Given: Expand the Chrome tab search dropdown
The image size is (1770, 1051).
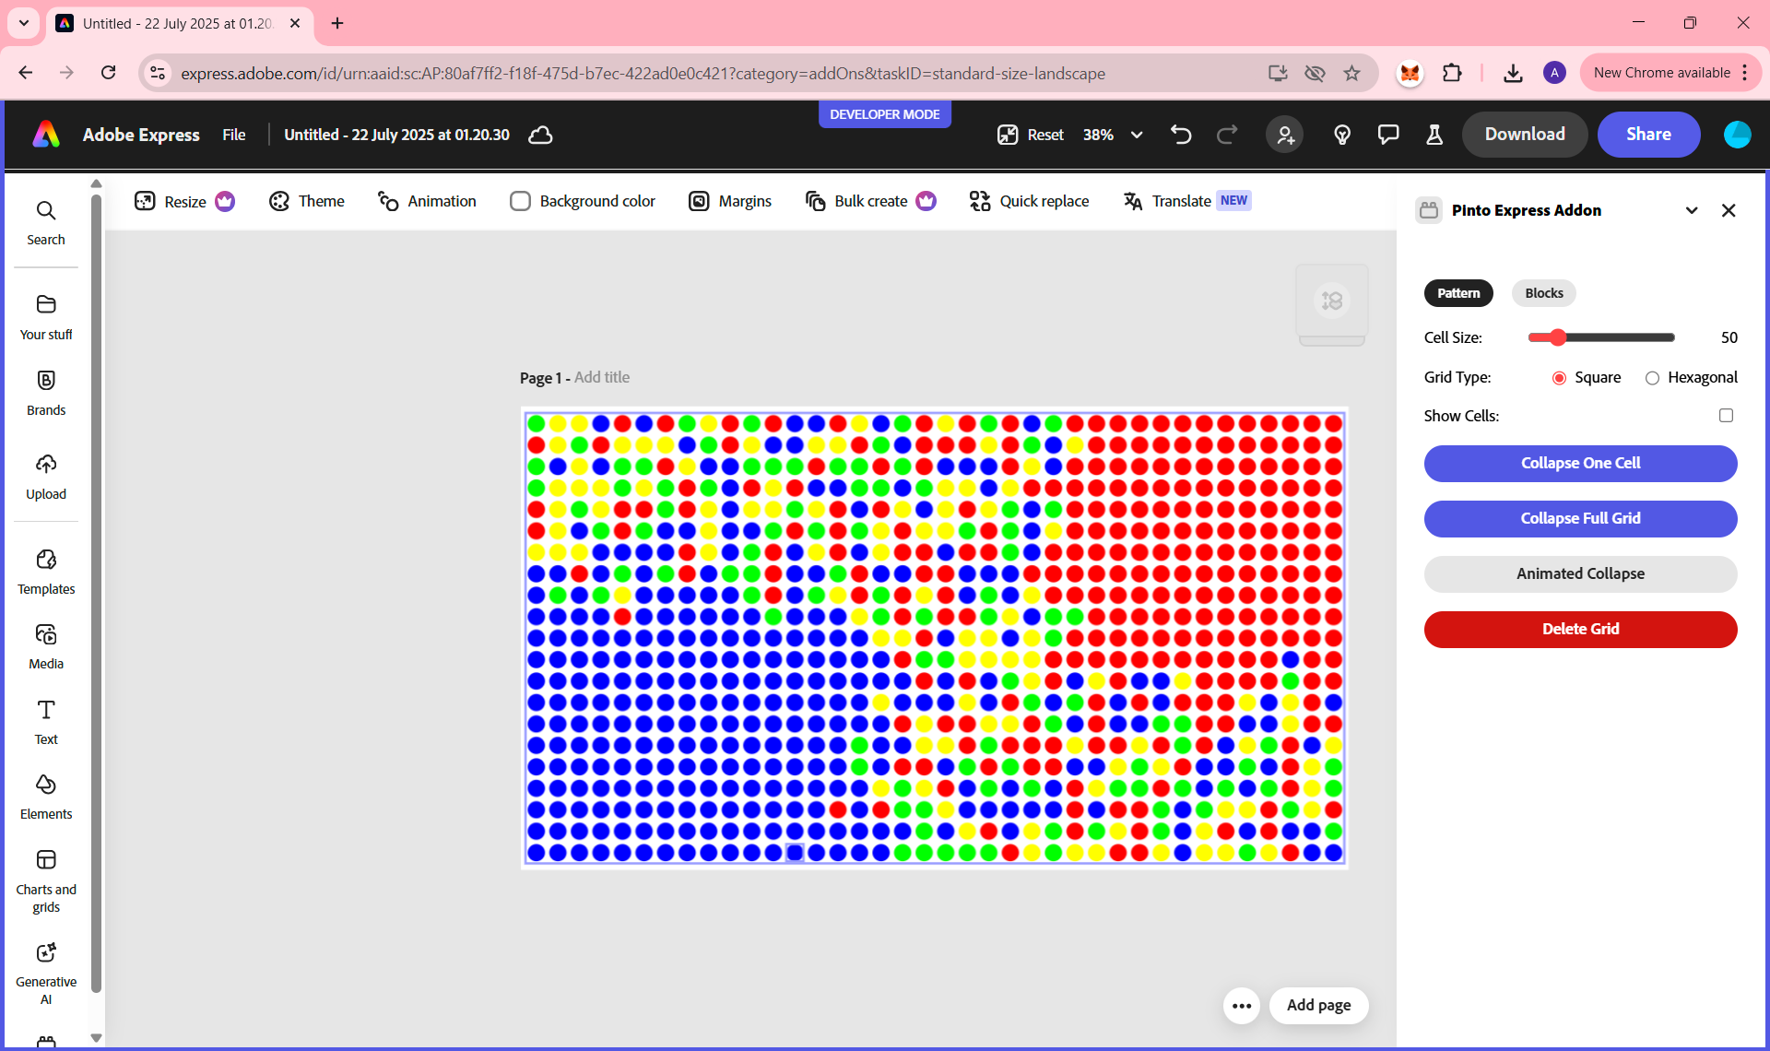Looking at the screenshot, I should point(24,23).
